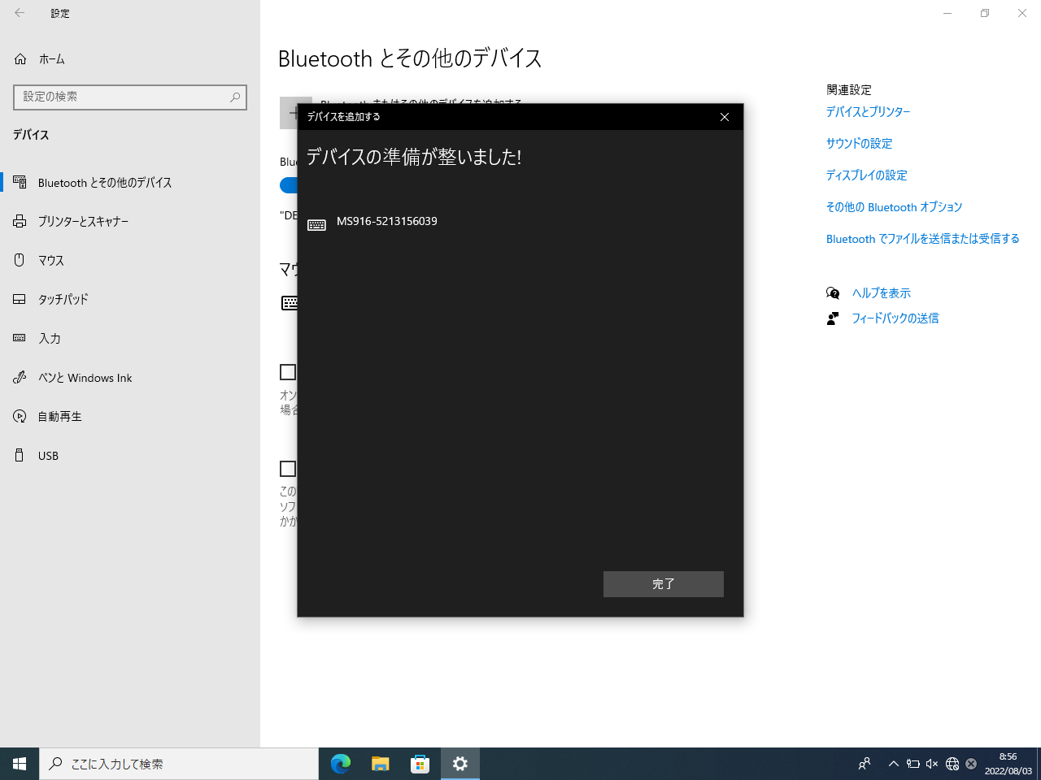The width and height of the screenshot is (1041, 780).
Task: Click the help chat bubble icon
Action: click(833, 293)
